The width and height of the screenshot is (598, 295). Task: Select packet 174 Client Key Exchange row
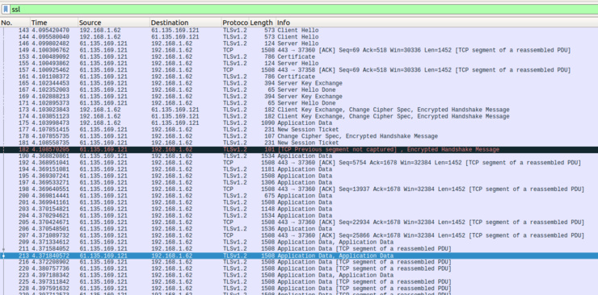coord(299,117)
